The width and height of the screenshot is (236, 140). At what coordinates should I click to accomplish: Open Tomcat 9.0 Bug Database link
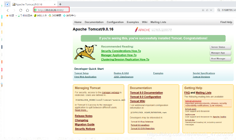[x=142, y=122]
